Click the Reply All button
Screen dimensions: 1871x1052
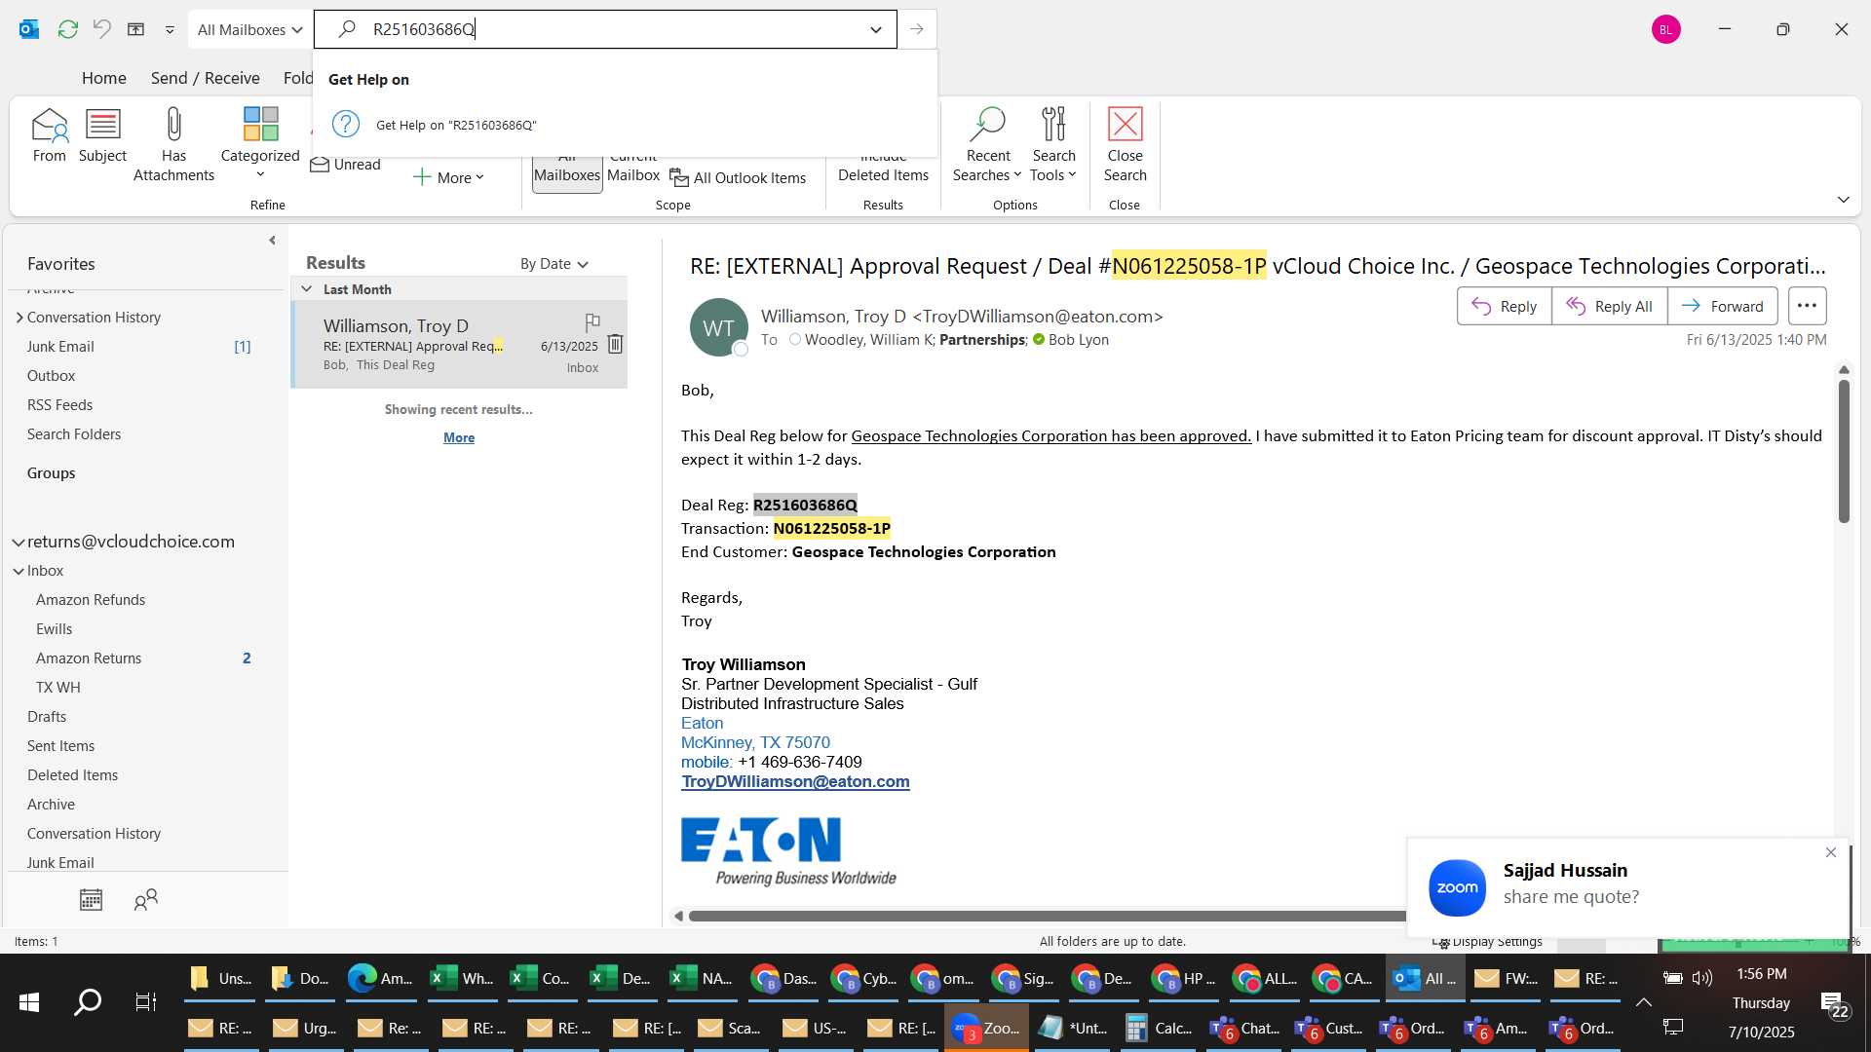point(1609,306)
